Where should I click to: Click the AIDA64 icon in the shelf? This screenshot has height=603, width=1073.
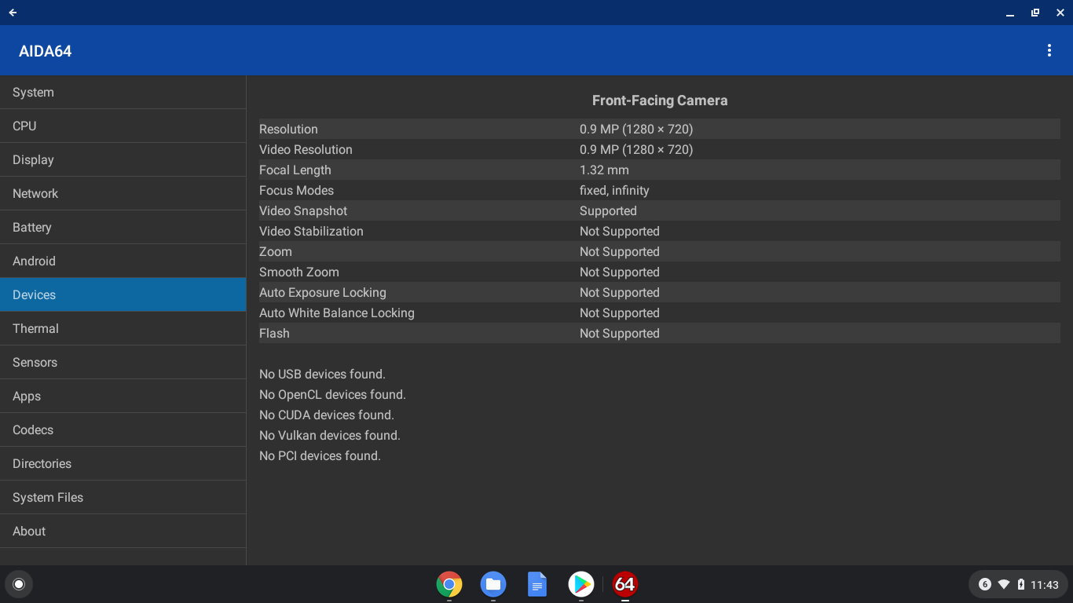click(625, 584)
